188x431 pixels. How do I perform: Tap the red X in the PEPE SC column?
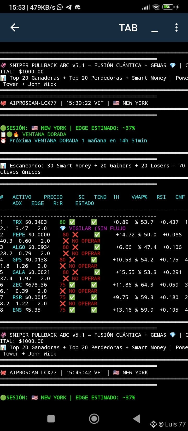[x=75, y=235]
